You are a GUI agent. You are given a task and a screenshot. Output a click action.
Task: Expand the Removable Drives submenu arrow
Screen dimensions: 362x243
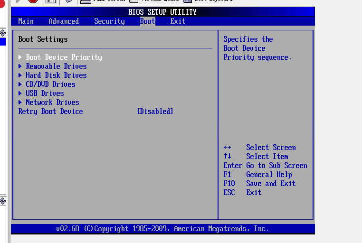coord(20,66)
